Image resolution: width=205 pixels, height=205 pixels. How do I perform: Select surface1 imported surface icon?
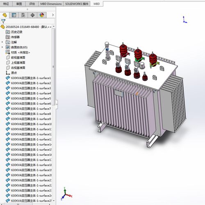click(8, 78)
